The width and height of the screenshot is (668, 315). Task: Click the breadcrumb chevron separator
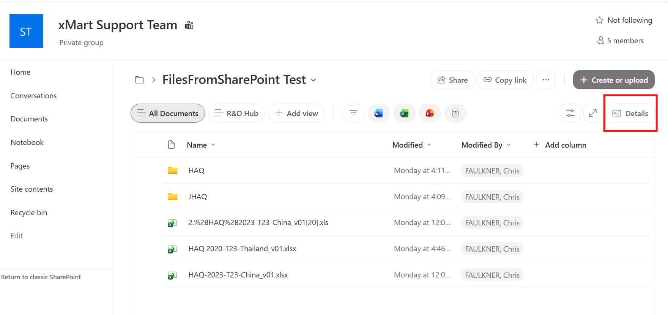[153, 80]
